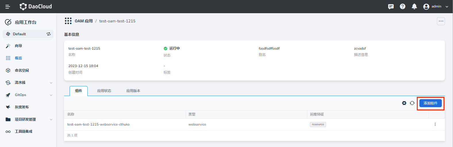Click the pipeline icon beside 流水线

point(8,83)
